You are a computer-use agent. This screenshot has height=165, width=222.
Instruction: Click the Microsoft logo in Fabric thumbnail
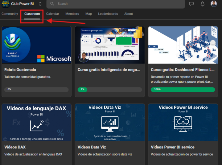pyautogui.click(x=54, y=59)
